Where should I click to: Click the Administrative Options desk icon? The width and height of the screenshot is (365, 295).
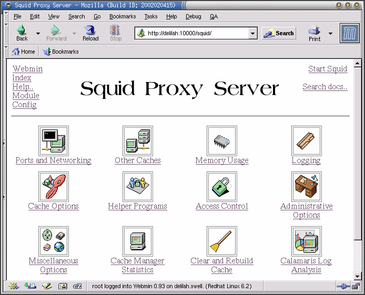pos(306,187)
